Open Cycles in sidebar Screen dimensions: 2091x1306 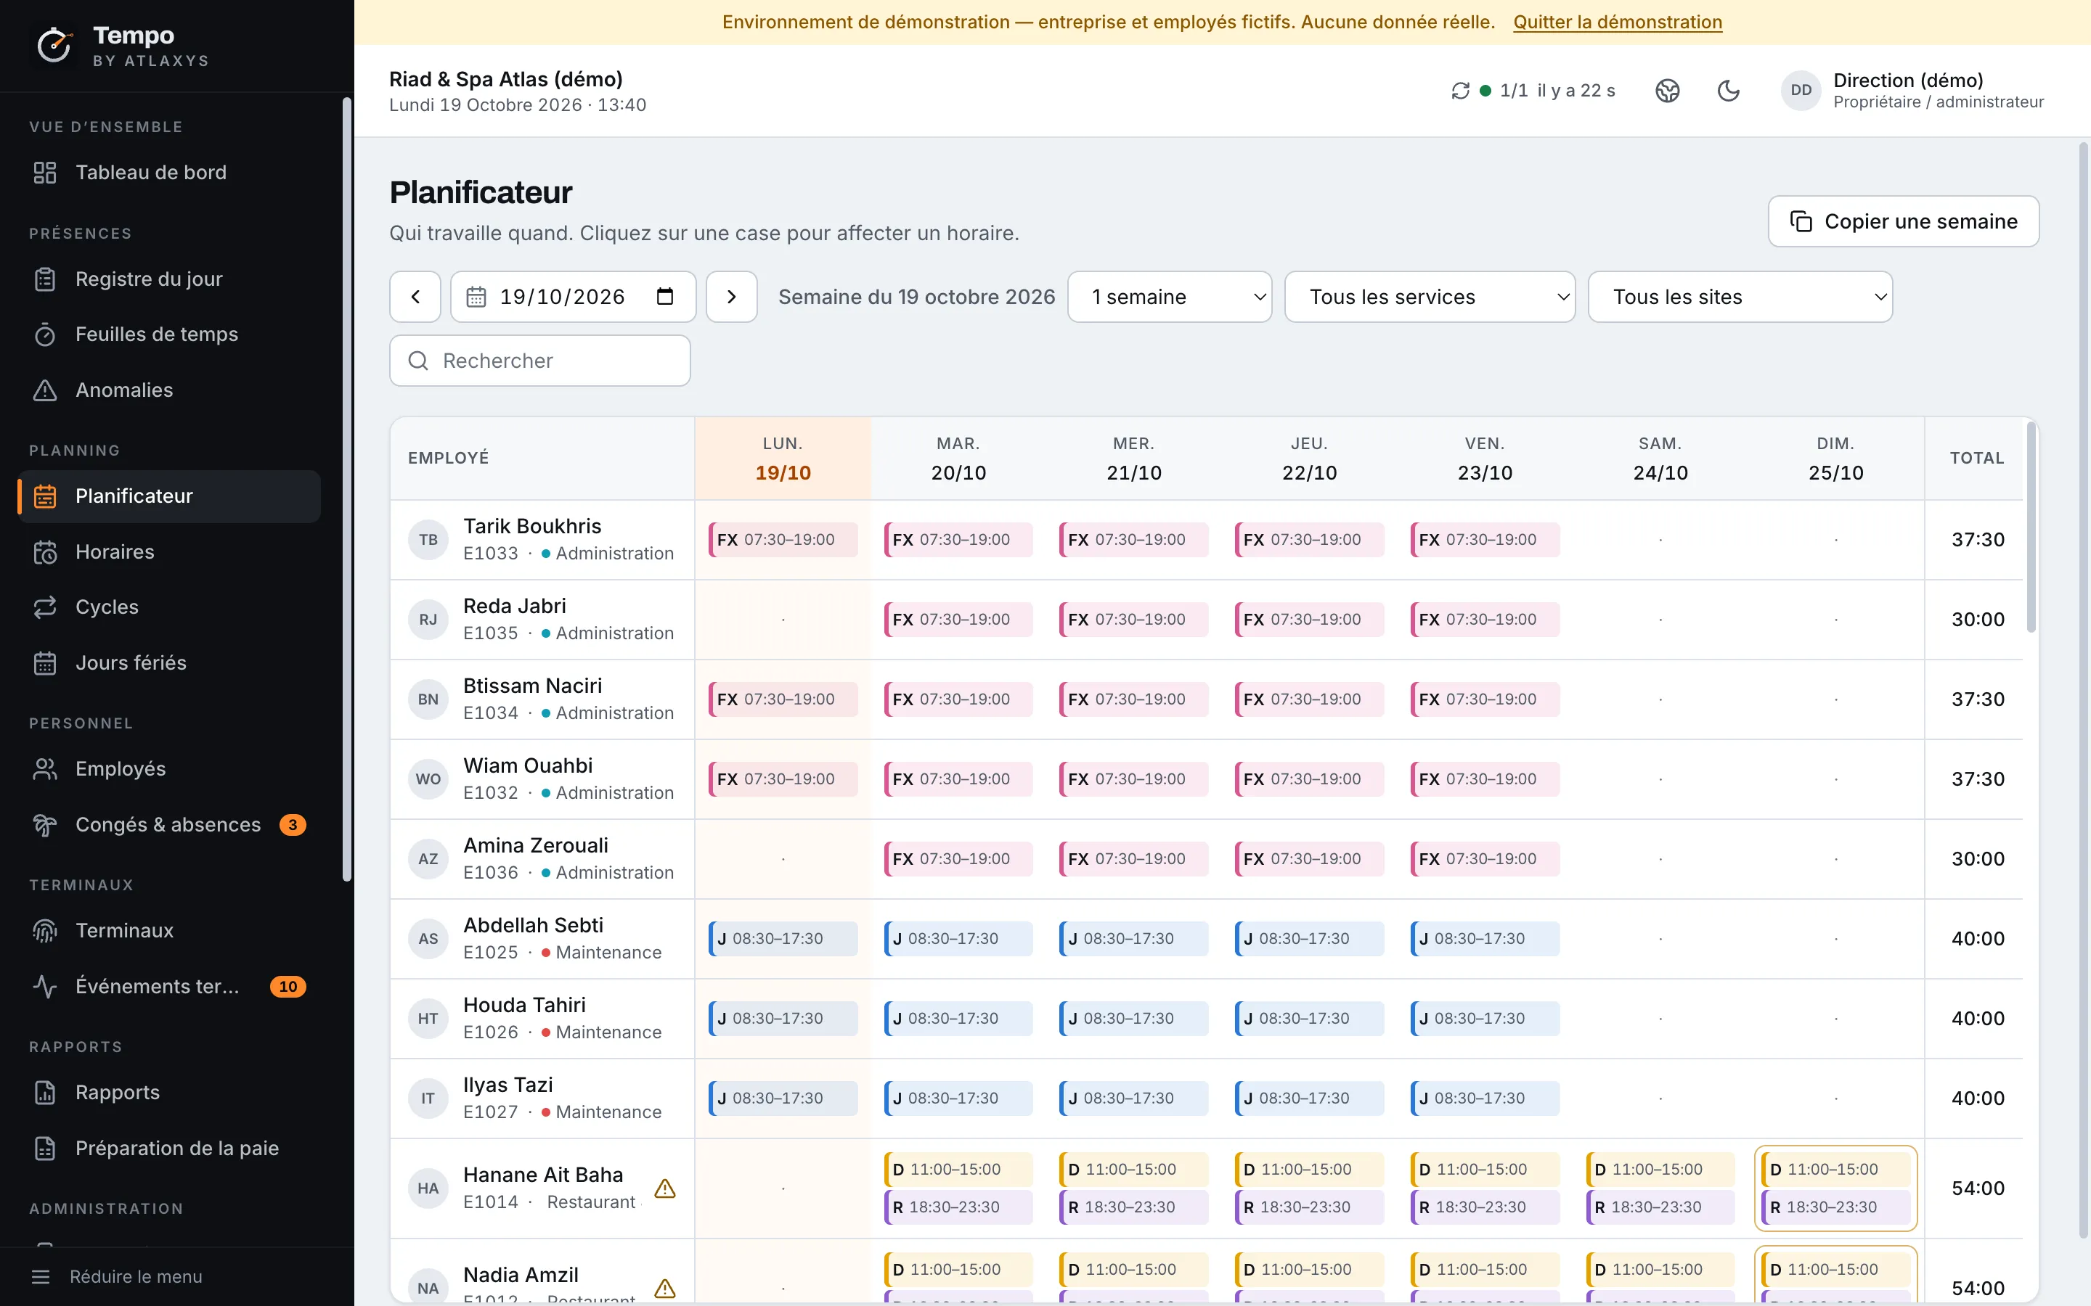pos(169,607)
